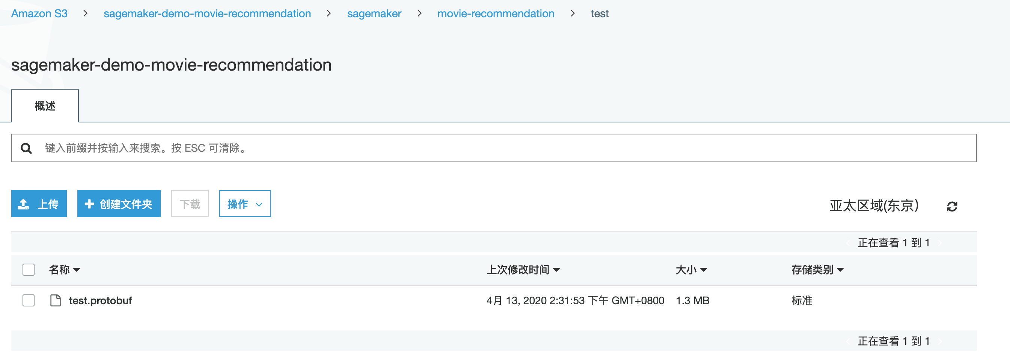Click the test.protobuf file icon
1010x356 pixels.
(x=55, y=300)
